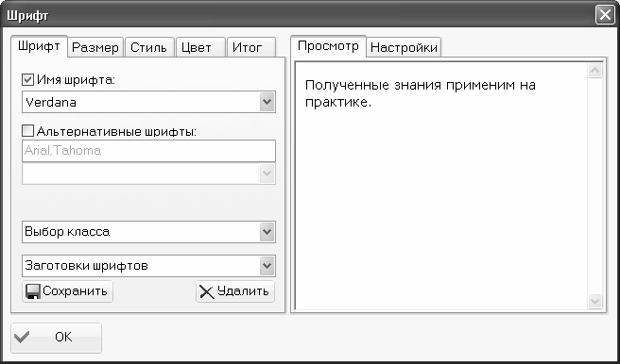Image resolution: width=620 pixels, height=364 pixels.
Task: Open the Итог tab
Action: click(251, 48)
